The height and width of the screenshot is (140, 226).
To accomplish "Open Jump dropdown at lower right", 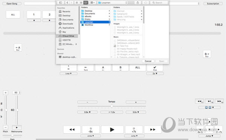I will [209, 136].
